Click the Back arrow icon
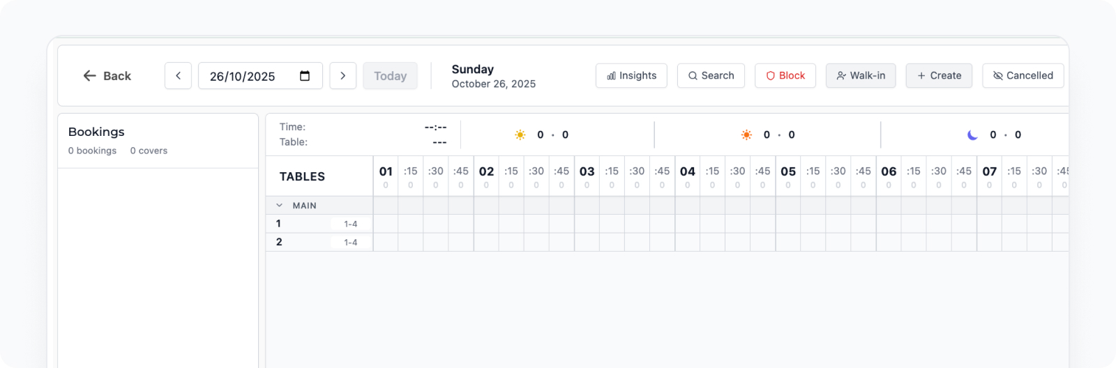The image size is (1116, 368). 89,76
